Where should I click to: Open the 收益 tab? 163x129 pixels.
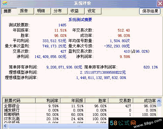coord(76,11)
